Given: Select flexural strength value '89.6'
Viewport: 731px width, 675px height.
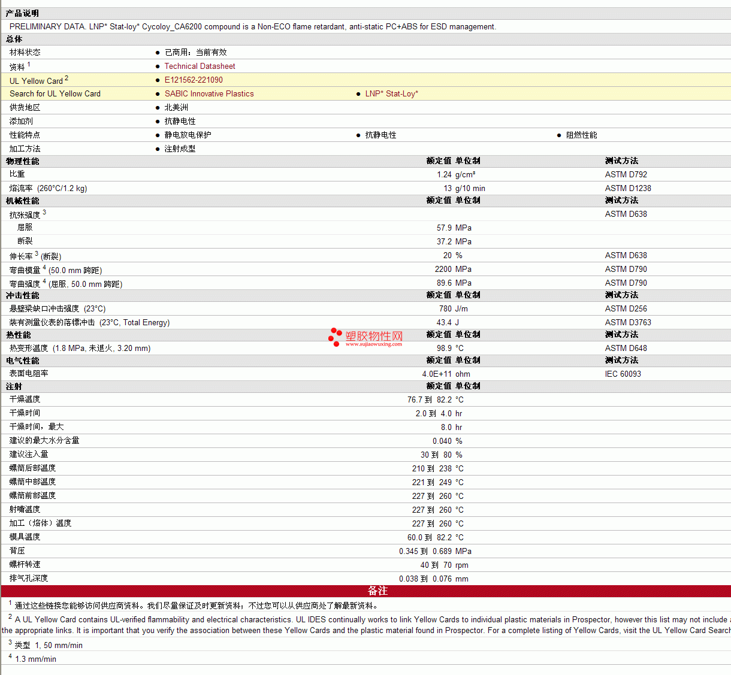Looking at the screenshot, I should point(444,283).
